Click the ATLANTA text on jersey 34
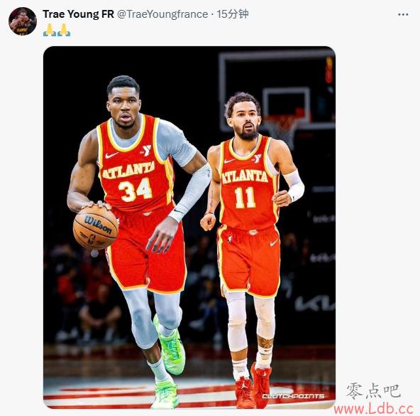The image size is (420, 416). pos(128,169)
